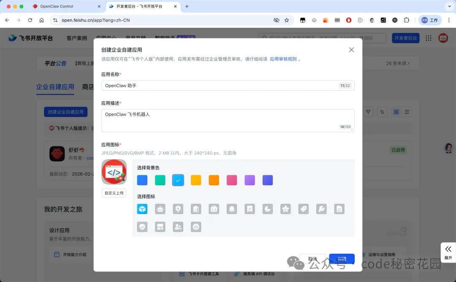456x282 pixels.
Task: Pick the document app icon
Action: tap(339, 209)
